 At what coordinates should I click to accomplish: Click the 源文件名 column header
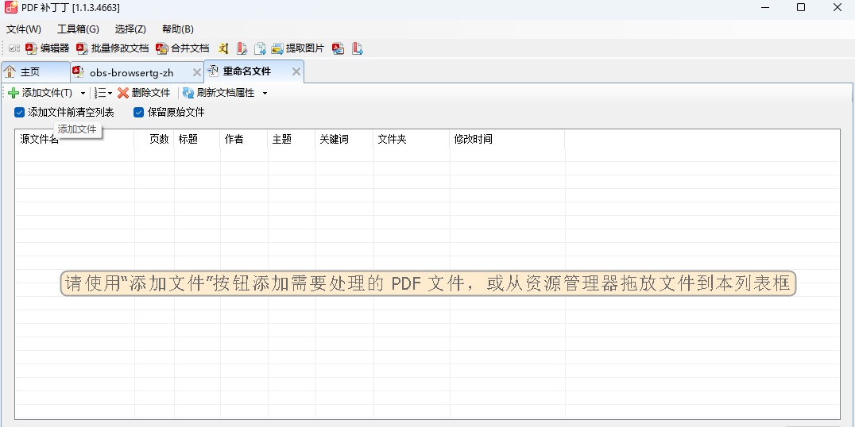point(40,140)
